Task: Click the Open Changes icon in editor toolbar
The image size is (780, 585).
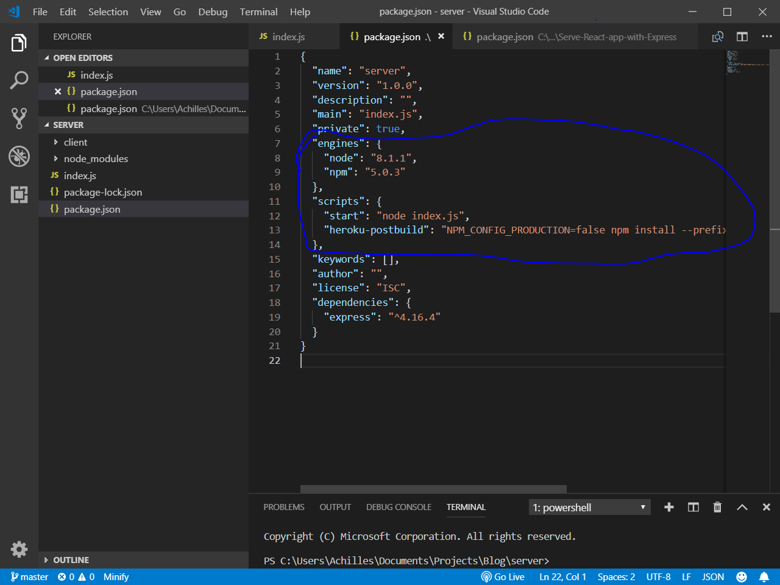Action: [718, 37]
